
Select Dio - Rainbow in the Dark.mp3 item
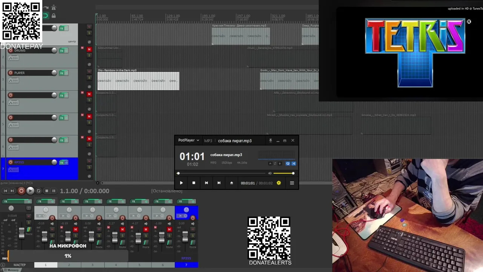[138, 81]
